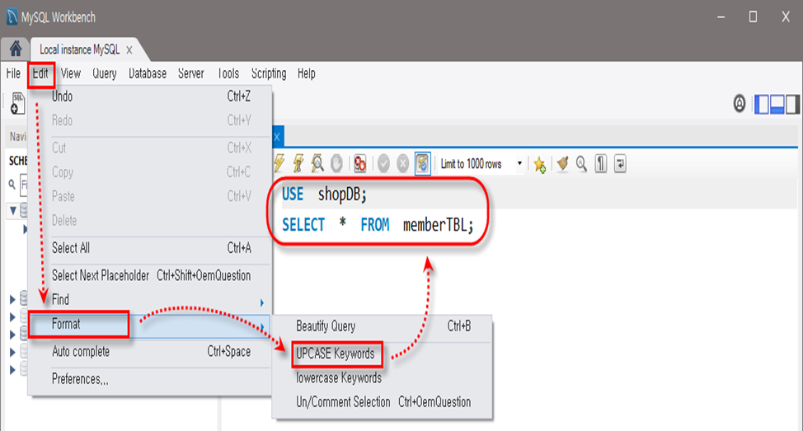This screenshot has height=431, width=803.
Task: Maximize the MySQL Workbench window
Action: [753, 16]
